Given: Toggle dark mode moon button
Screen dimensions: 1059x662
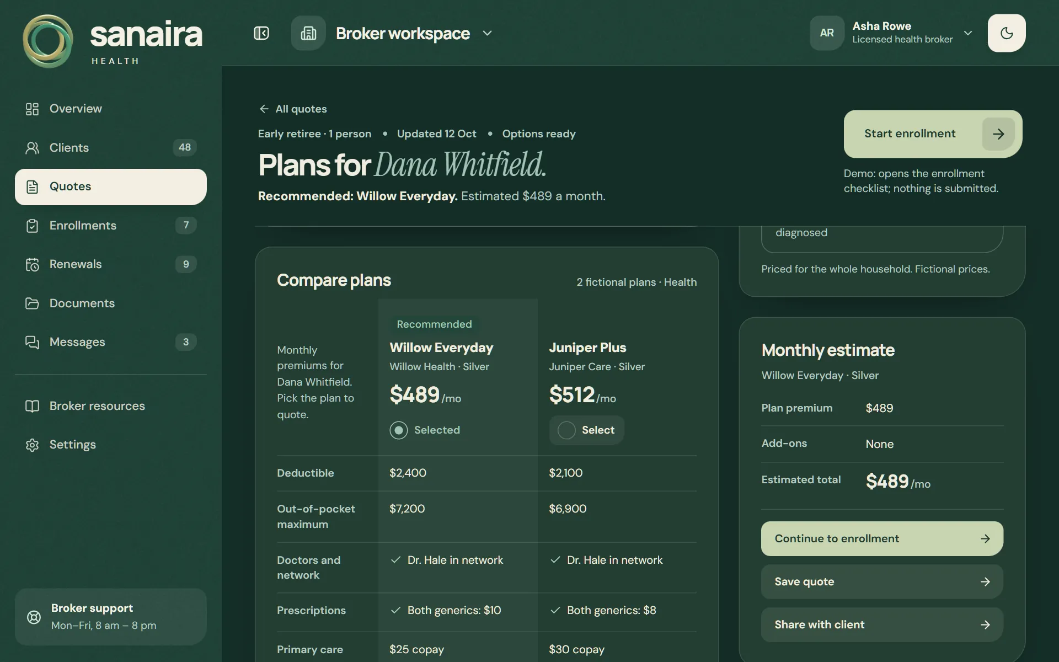Looking at the screenshot, I should point(1007,33).
